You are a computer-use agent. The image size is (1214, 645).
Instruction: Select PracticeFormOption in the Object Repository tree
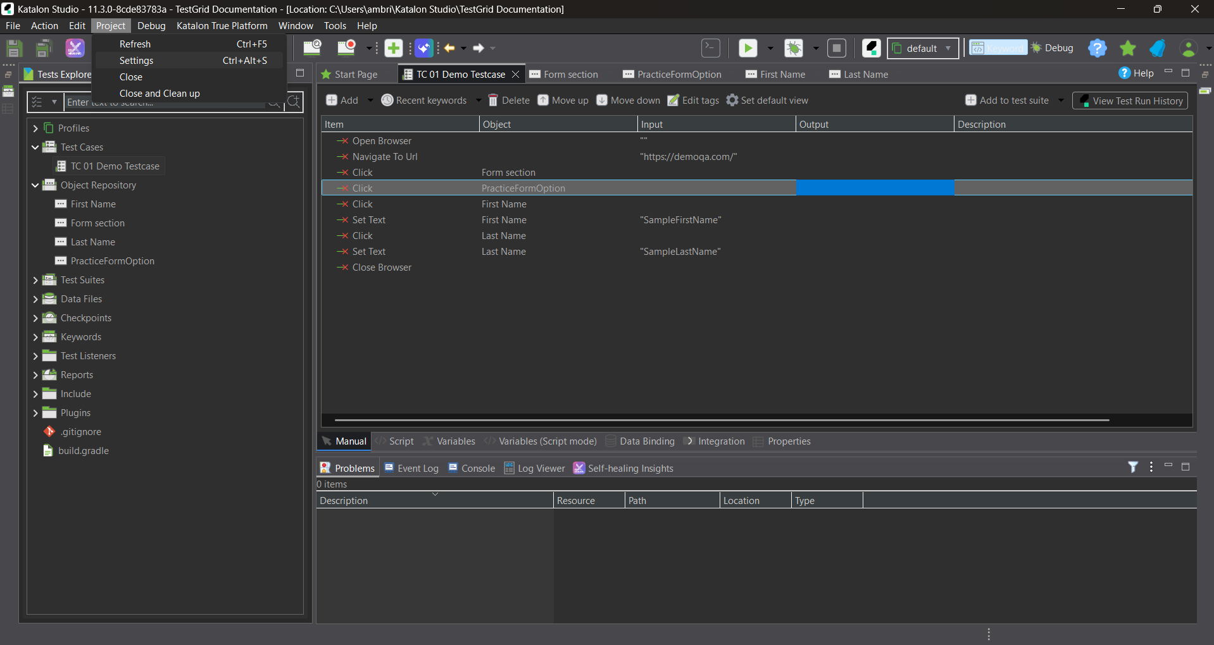(x=105, y=261)
